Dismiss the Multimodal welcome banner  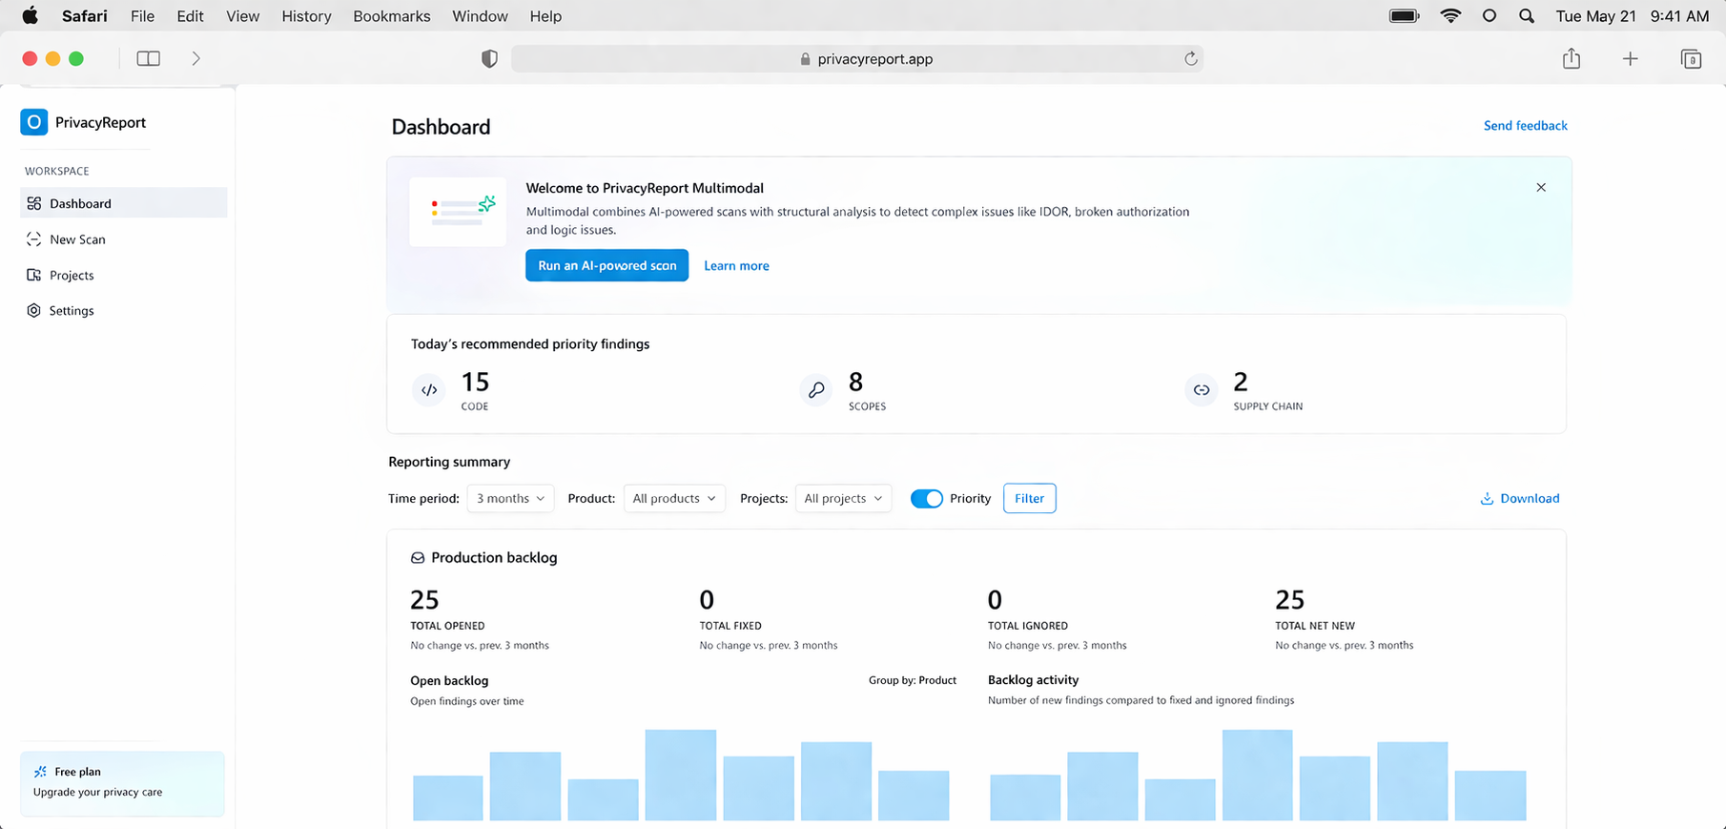pyautogui.click(x=1541, y=188)
